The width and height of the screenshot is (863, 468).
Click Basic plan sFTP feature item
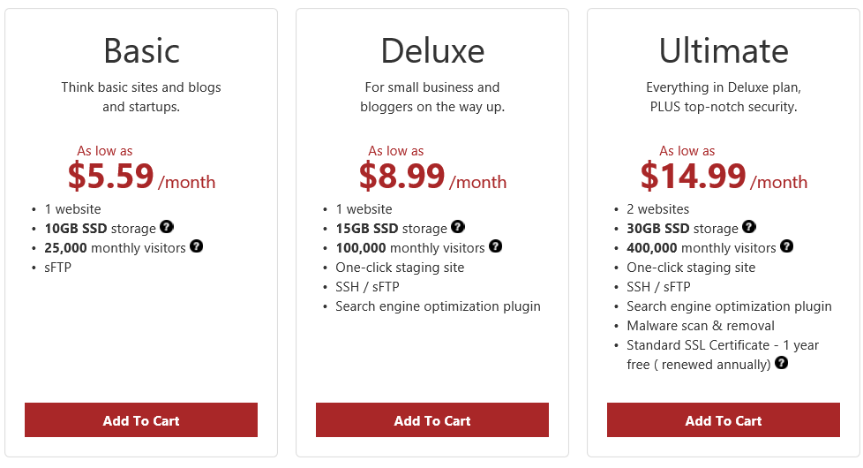click(57, 268)
